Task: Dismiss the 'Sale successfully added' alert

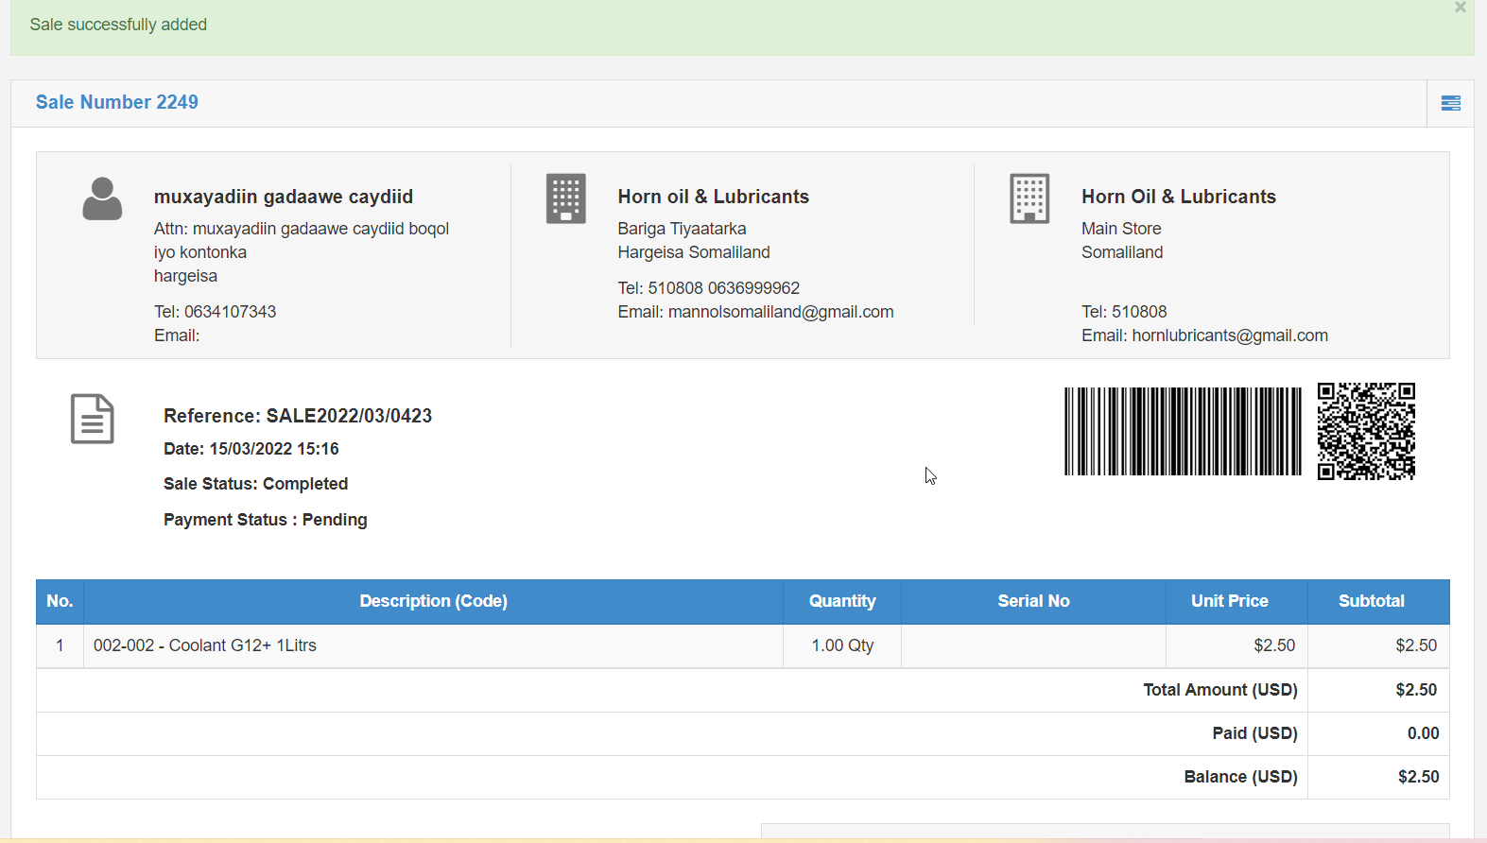Action: [x=1461, y=8]
